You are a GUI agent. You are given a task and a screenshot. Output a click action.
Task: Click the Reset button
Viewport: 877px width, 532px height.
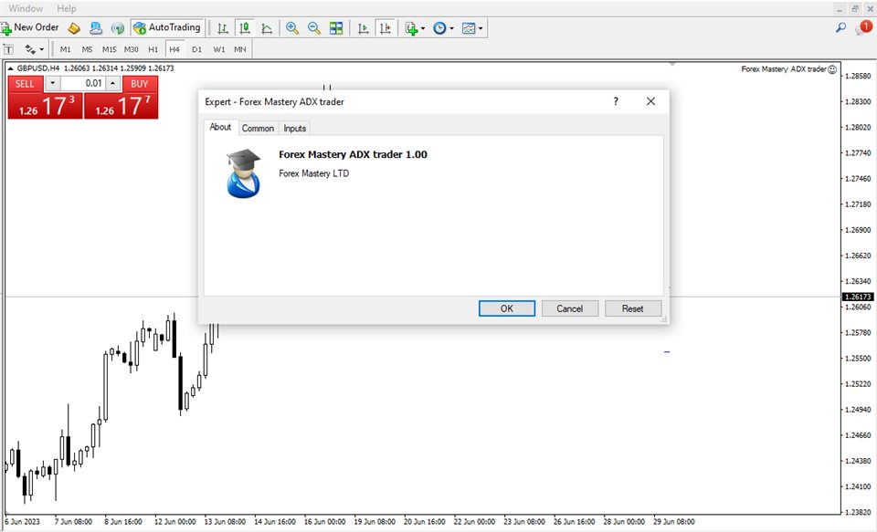coord(632,308)
